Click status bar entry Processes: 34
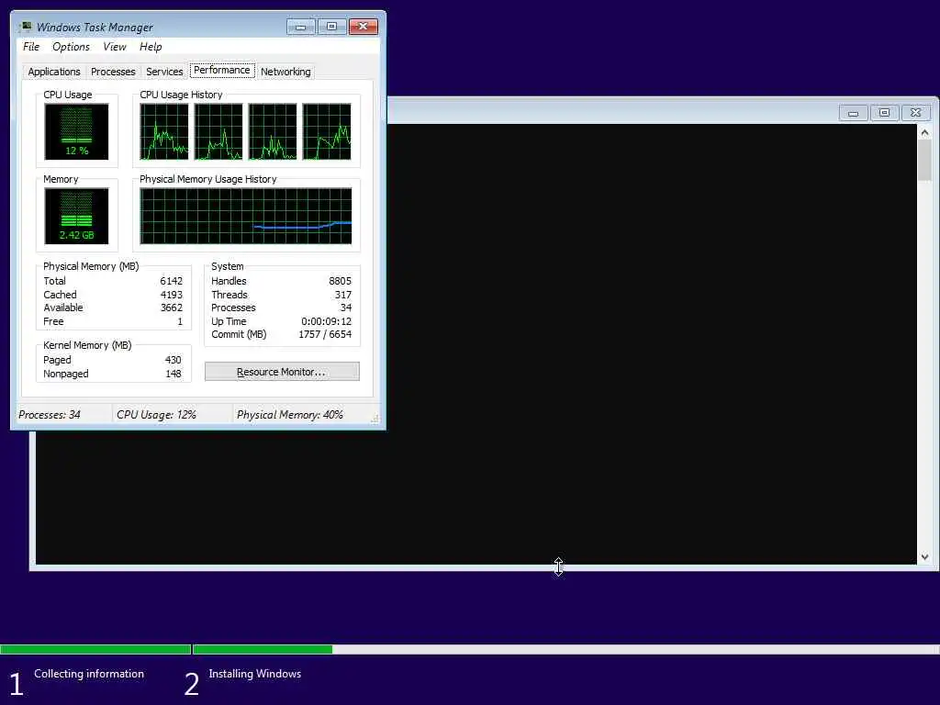The width and height of the screenshot is (940, 705). (x=50, y=415)
